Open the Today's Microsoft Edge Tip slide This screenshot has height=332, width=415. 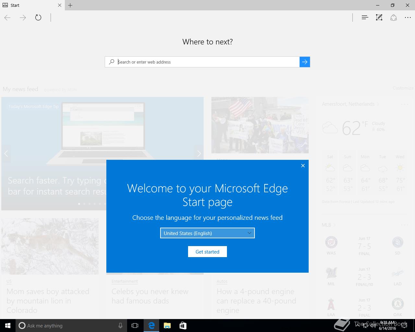(102, 153)
